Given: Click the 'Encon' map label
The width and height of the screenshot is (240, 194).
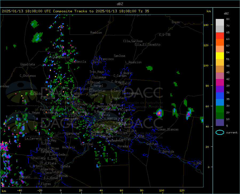Looking at the screenshot, I should (x=176, y=22).
